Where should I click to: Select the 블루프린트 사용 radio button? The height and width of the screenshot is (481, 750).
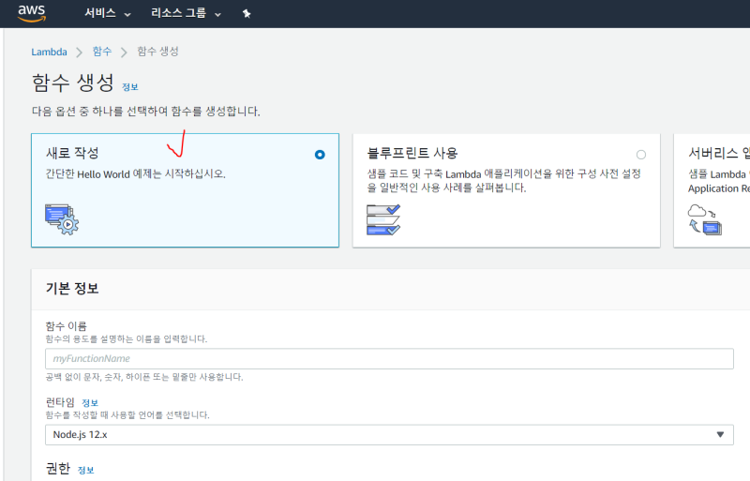click(x=641, y=155)
